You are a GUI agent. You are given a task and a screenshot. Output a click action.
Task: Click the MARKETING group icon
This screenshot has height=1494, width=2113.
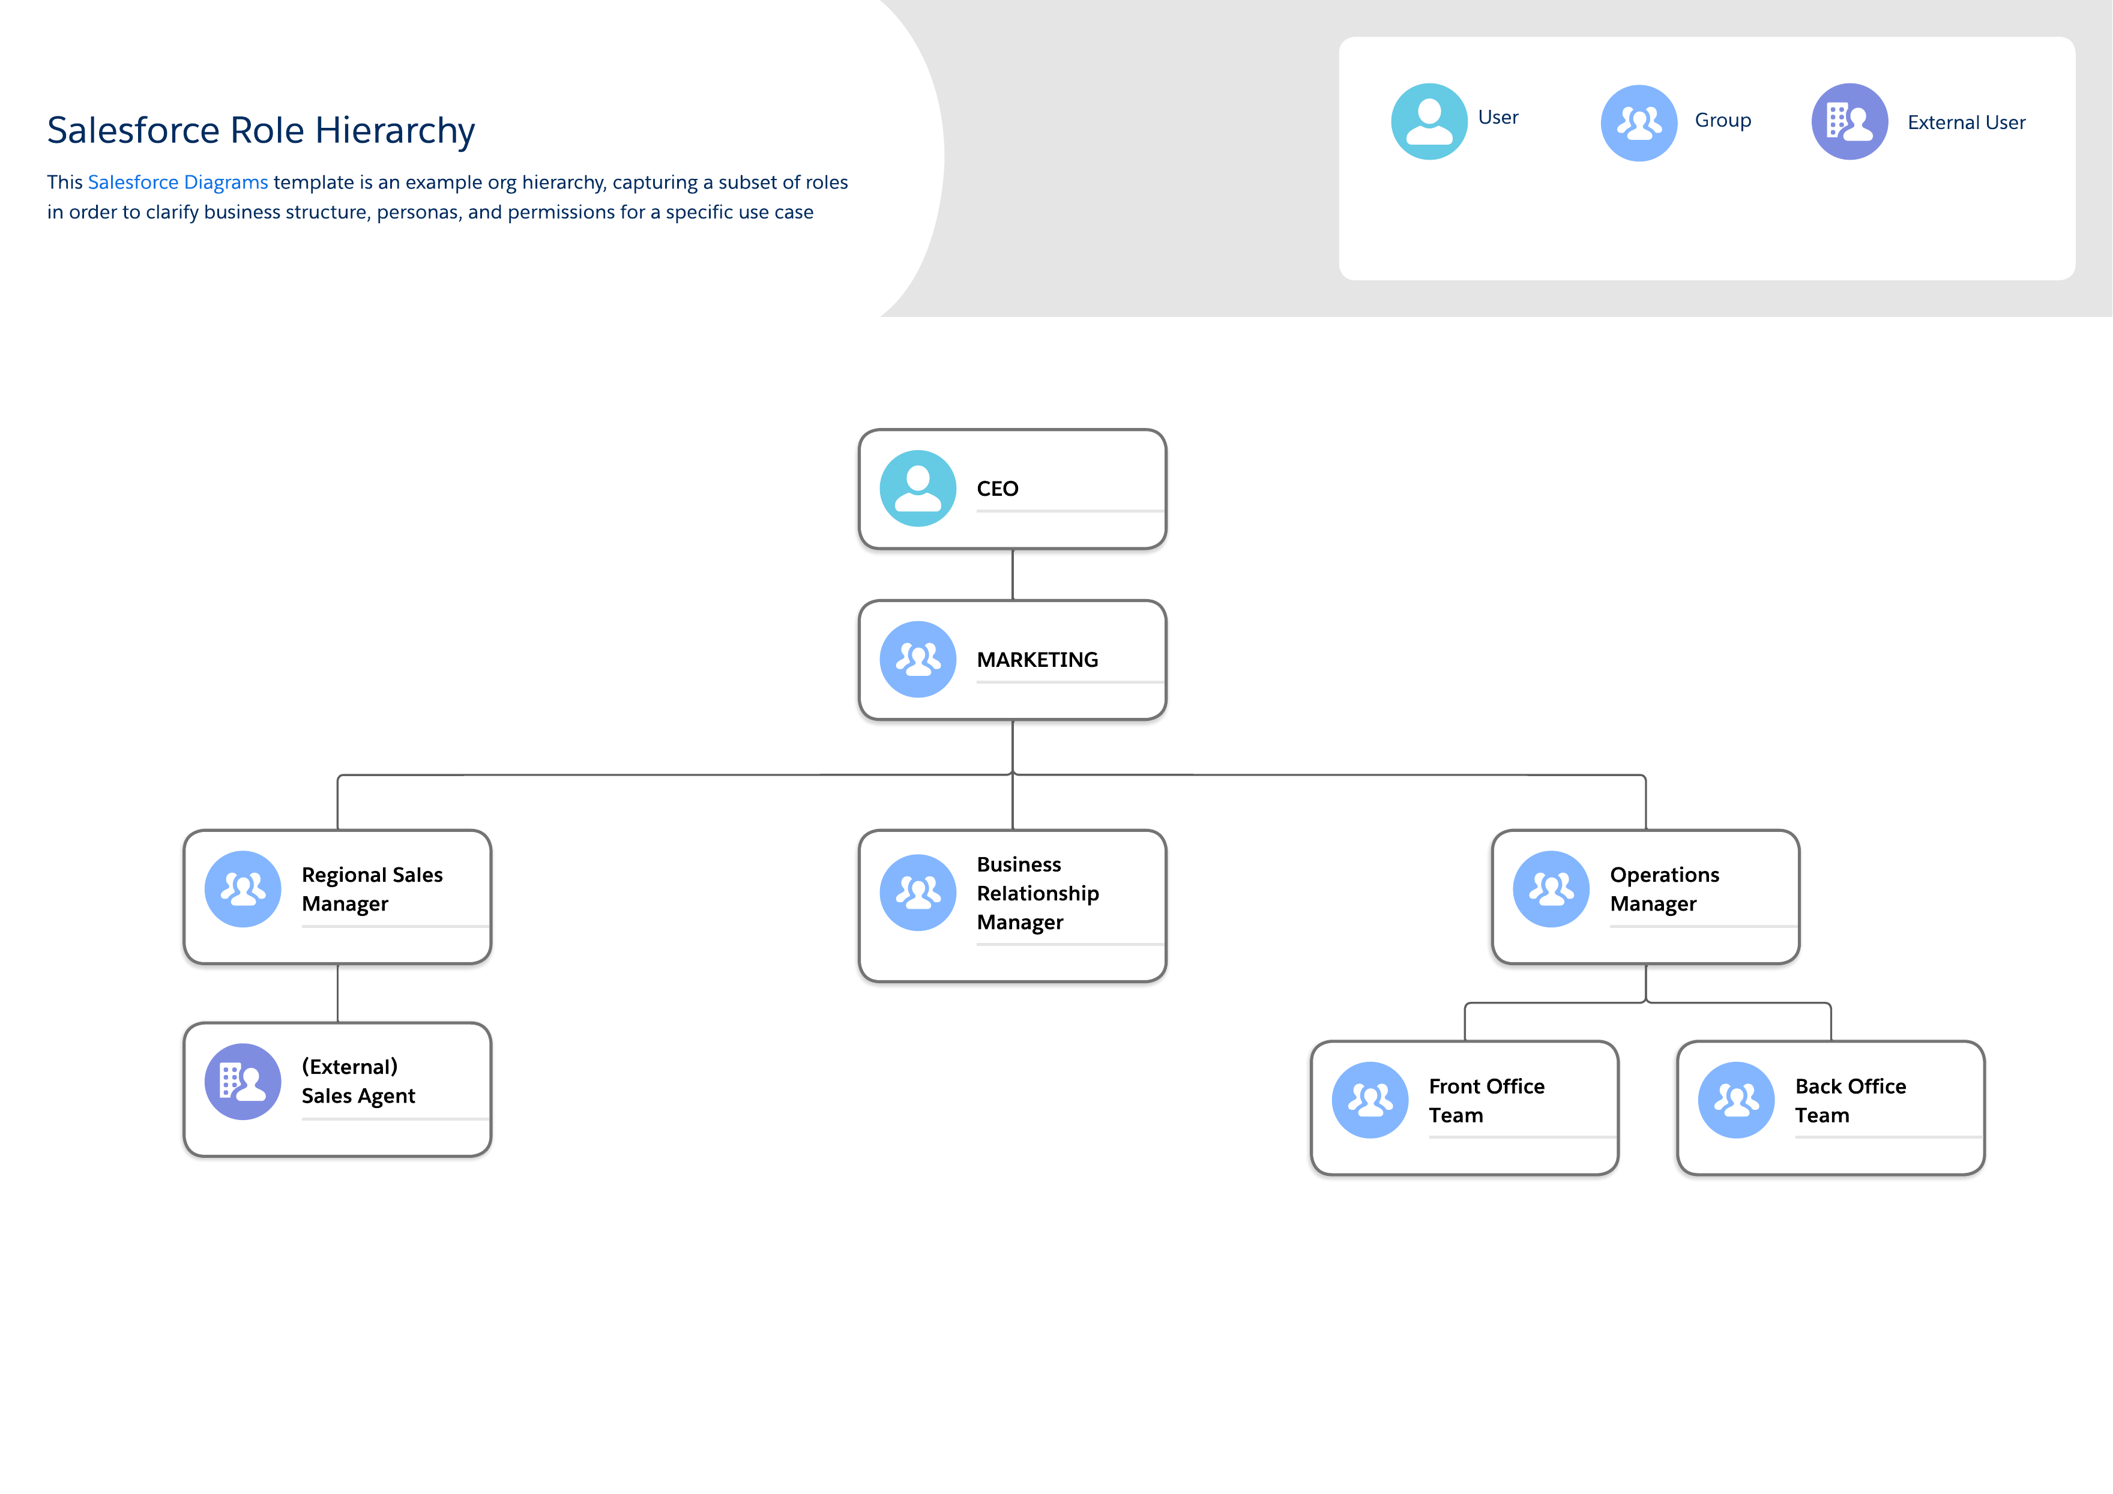tap(918, 658)
